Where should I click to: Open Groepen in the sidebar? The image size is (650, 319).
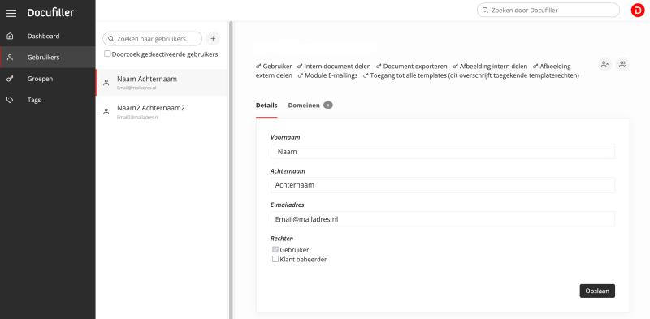pos(48,79)
